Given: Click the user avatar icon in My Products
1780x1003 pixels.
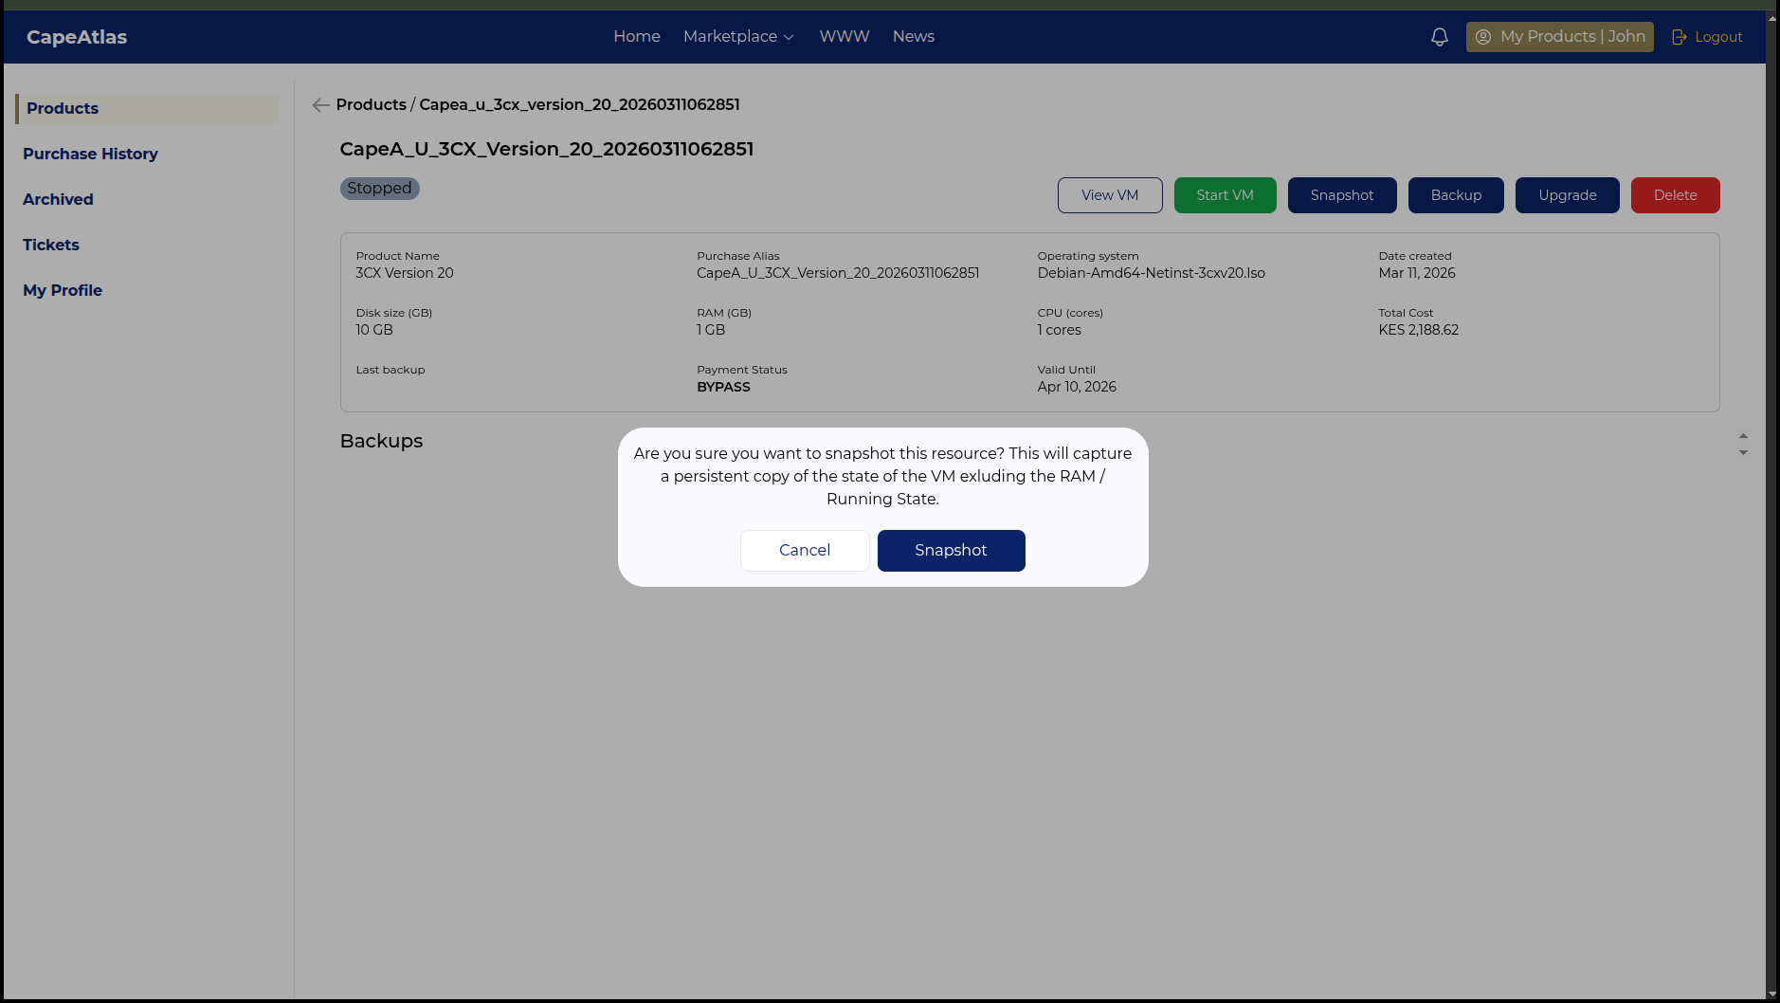Looking at the screenshot, I should coord(1483,37).
